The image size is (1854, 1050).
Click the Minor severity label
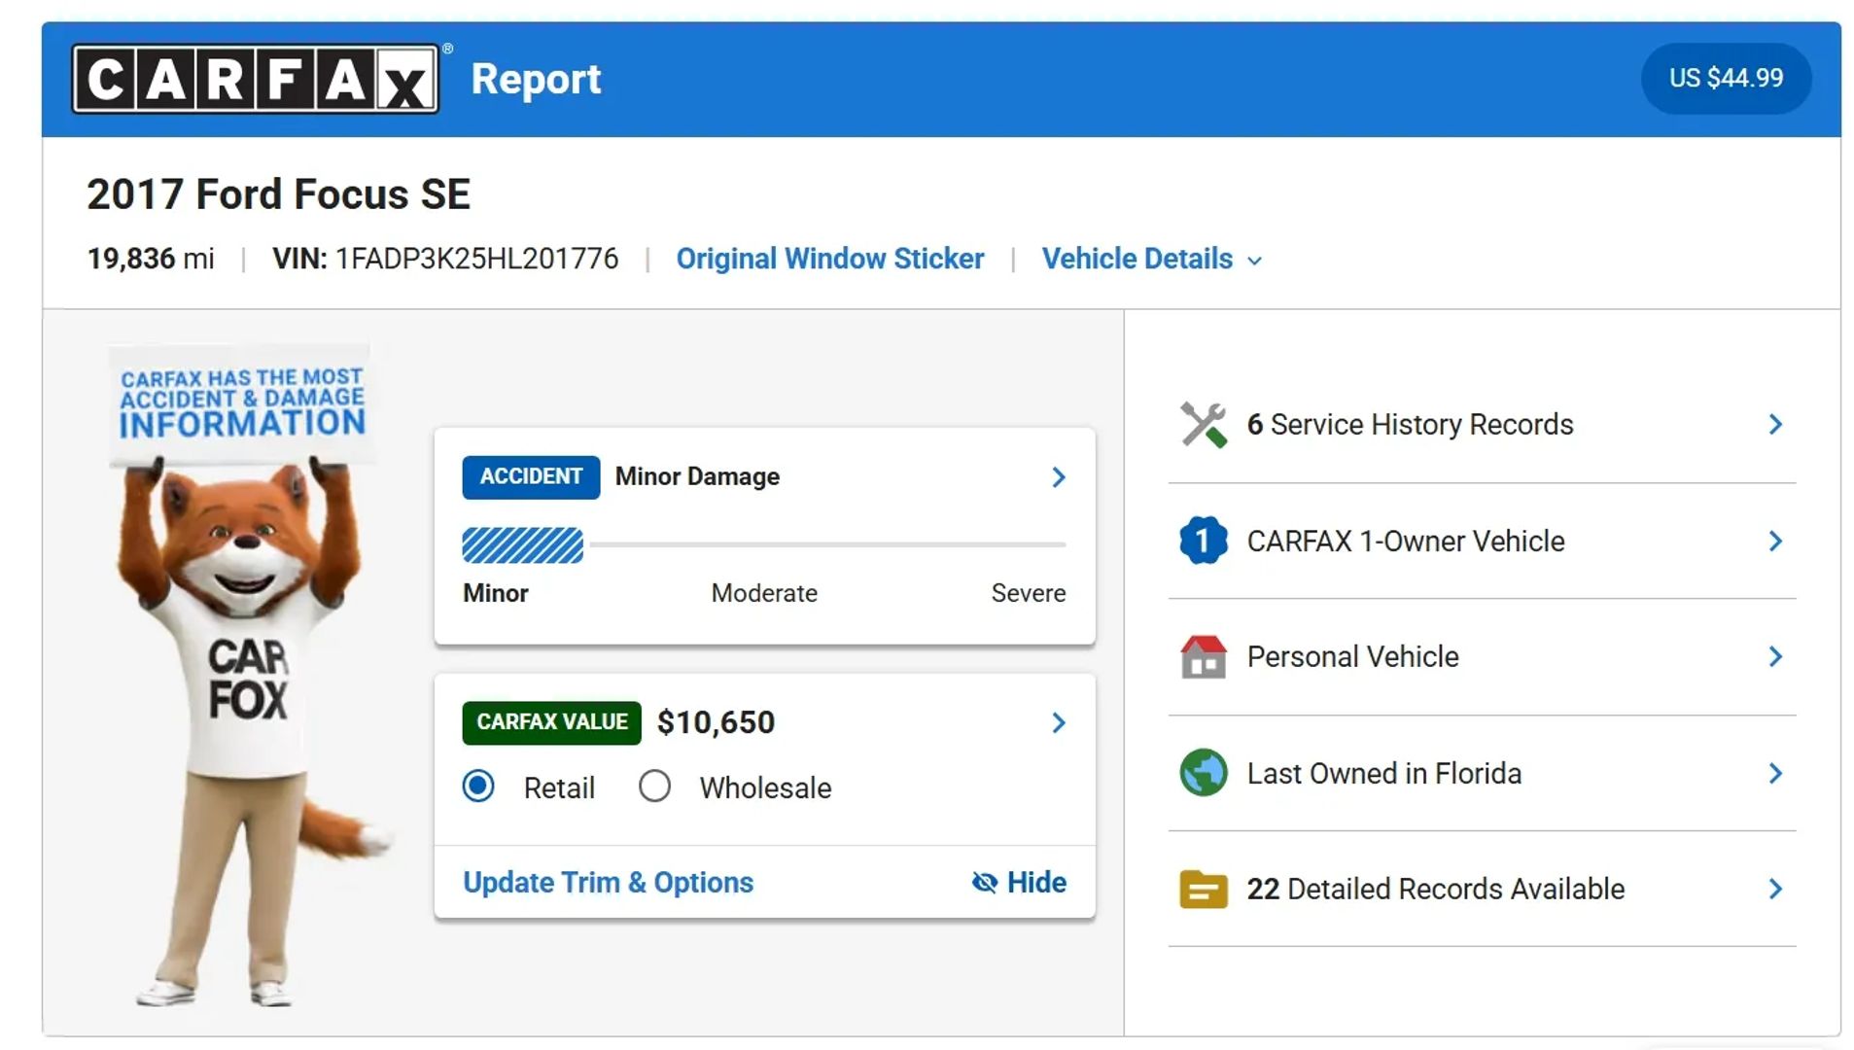pos(495,593)
